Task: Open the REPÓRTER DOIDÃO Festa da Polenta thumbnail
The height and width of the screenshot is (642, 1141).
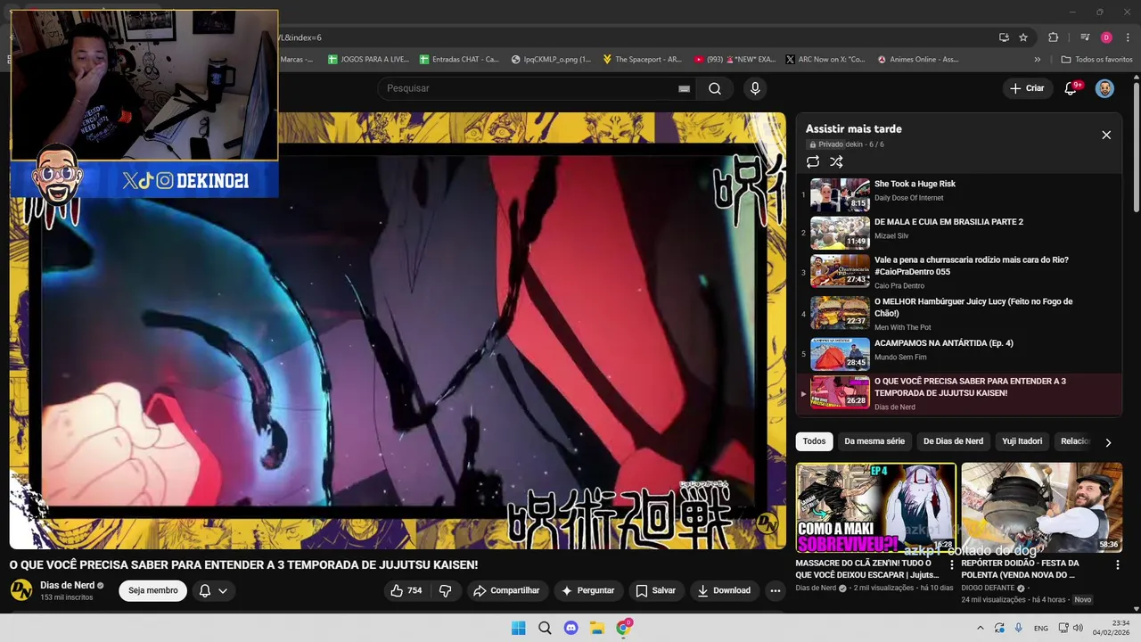Action: [x=1041, y=507]
